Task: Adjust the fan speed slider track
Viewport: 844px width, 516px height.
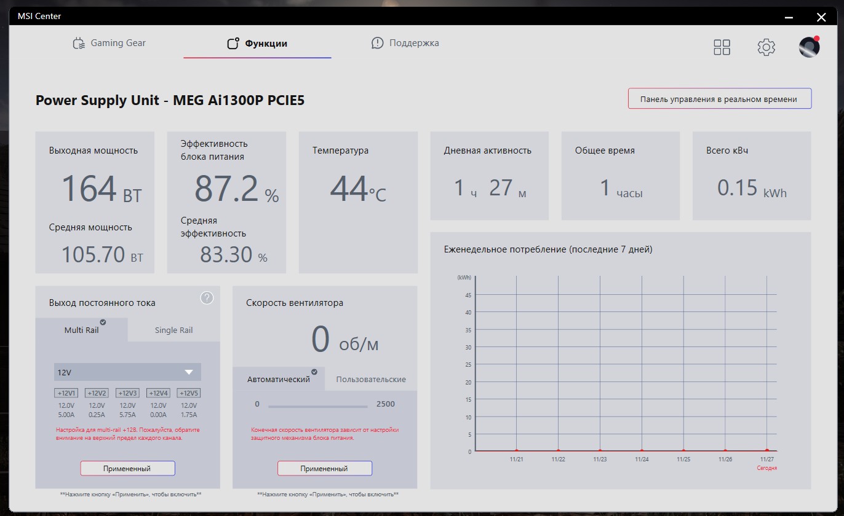Action: [317, 406]
